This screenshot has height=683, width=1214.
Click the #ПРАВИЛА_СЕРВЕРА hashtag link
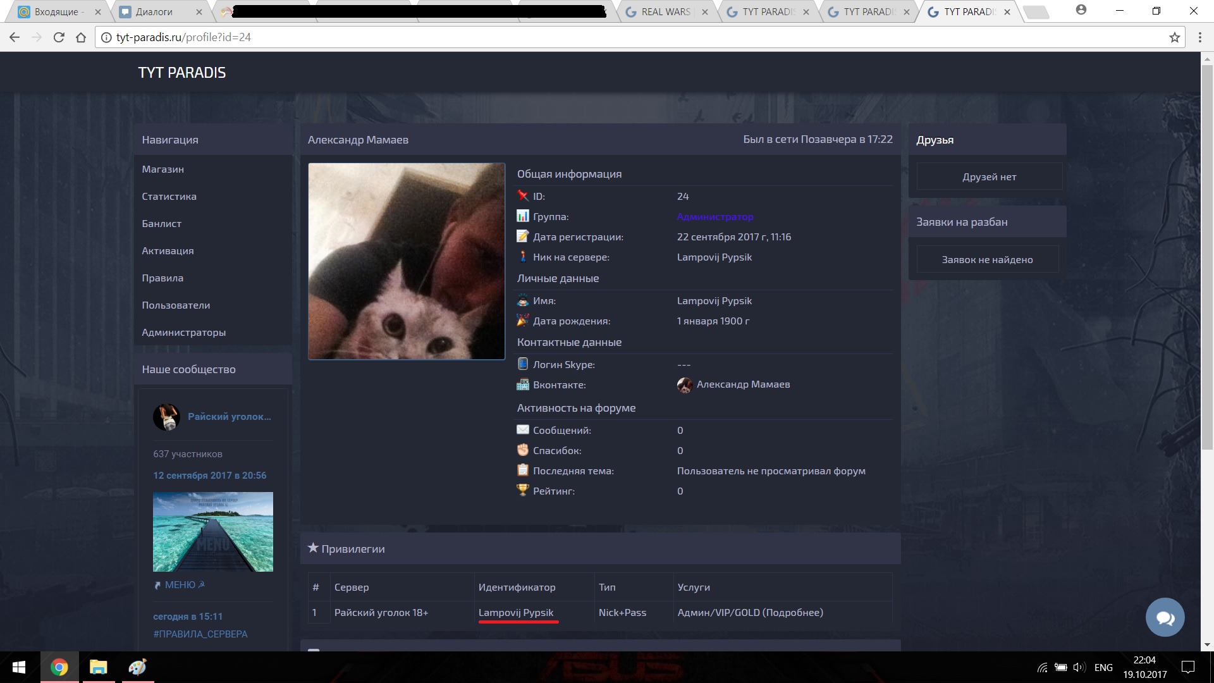tap(200, 634)
